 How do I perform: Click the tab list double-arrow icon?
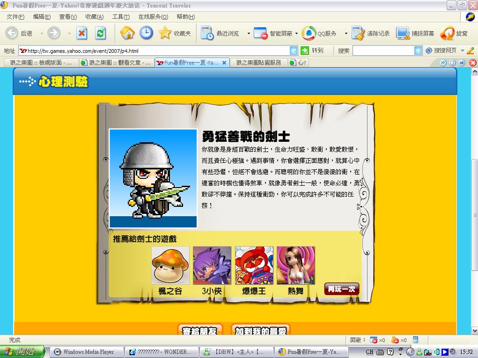coord(443,63)
